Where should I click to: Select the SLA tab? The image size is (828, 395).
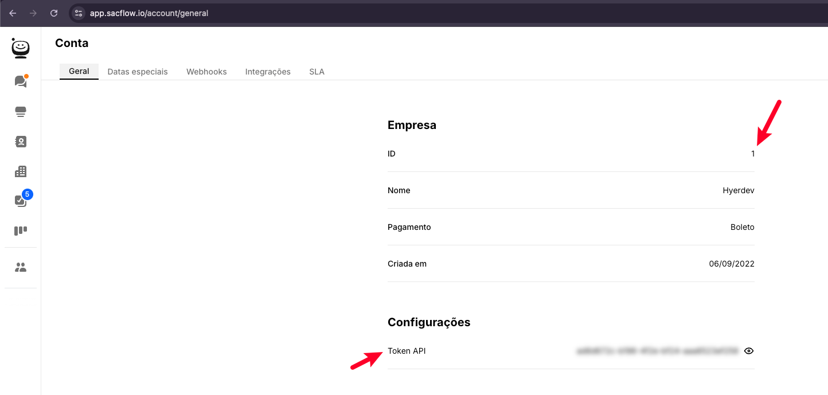tap(317, 72)
